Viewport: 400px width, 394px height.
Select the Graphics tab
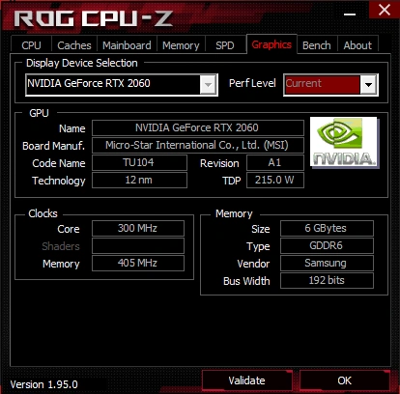[271, 44]
